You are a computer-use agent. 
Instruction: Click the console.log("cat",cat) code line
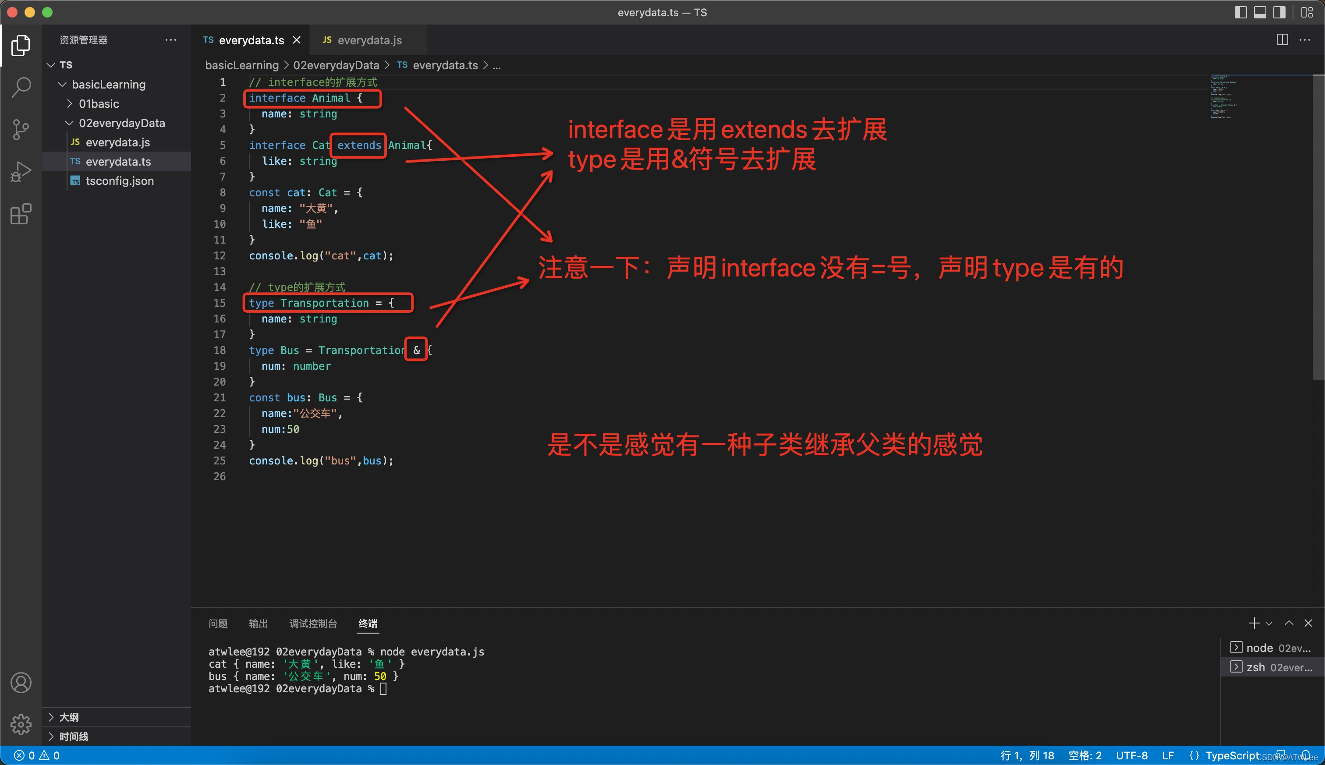321,256
